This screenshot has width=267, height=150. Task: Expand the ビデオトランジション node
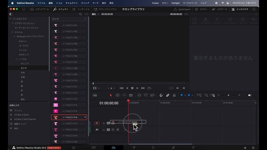point(13,23)
